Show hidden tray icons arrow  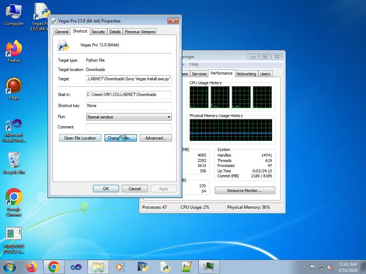pyautogui.click(x=304, y=267)
